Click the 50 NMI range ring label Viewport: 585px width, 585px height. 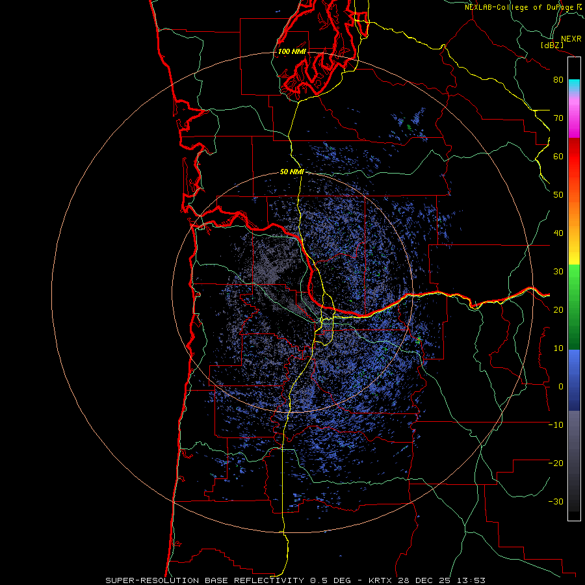click(292, 172)
